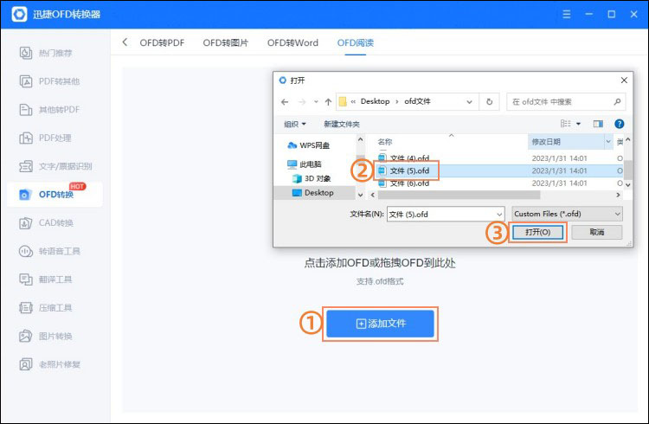Click 打开(O) button in dialog
This screenshot has width=649, height=424.
coord(537,232)
